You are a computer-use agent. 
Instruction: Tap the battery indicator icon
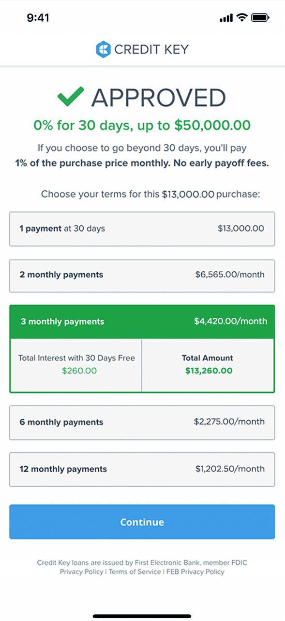pos(259,17)
